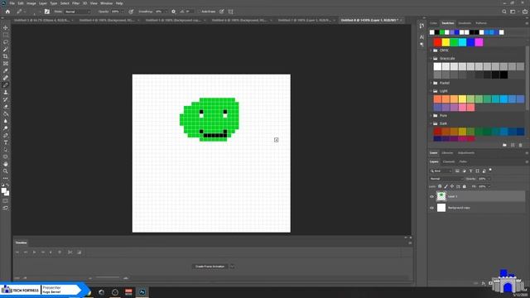
Task: Open layer Fill dropdown arrow
Action: [x=489, y=186]
